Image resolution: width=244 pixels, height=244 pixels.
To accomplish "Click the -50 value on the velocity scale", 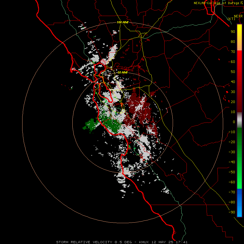I will [232, 172].
